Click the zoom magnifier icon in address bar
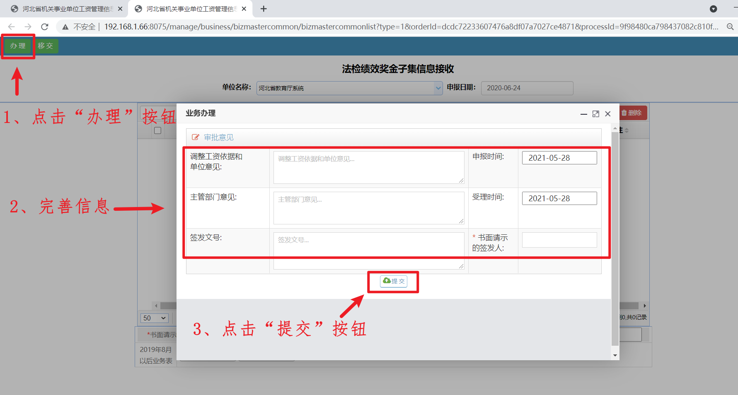738x395 pixels. (730, 27)
